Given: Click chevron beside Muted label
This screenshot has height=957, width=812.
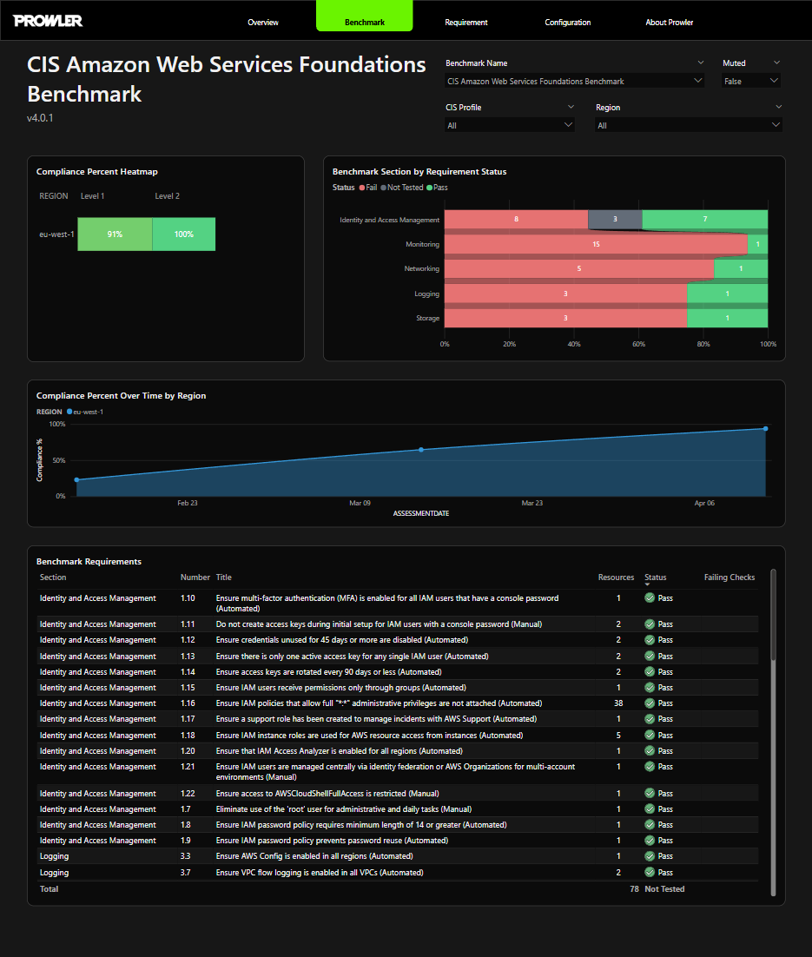Looking at the screenshot, I should tap(776, 63).
